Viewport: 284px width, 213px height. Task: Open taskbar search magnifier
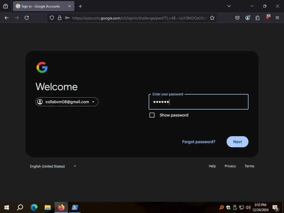[x=20, y=207]
